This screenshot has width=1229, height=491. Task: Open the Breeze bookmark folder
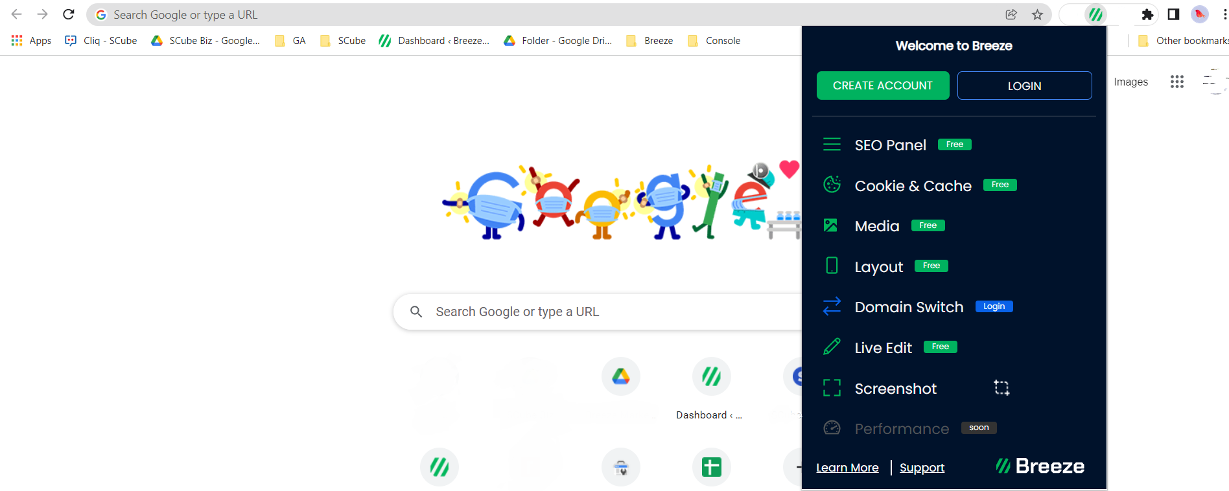click(650, 41)
